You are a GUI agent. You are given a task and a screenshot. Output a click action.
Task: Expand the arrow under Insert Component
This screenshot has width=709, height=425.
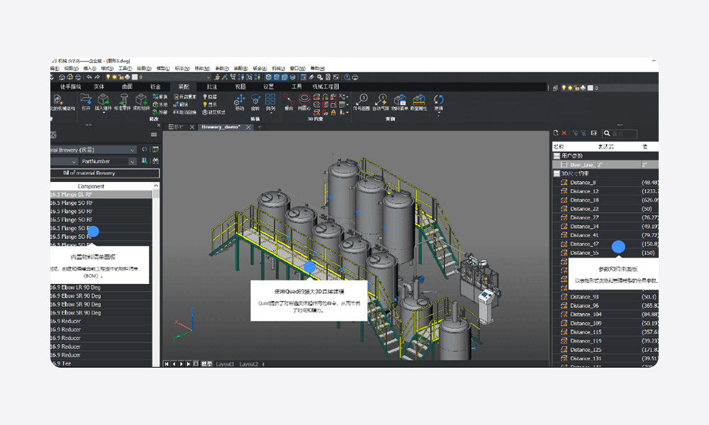click(x=104, y=112)
